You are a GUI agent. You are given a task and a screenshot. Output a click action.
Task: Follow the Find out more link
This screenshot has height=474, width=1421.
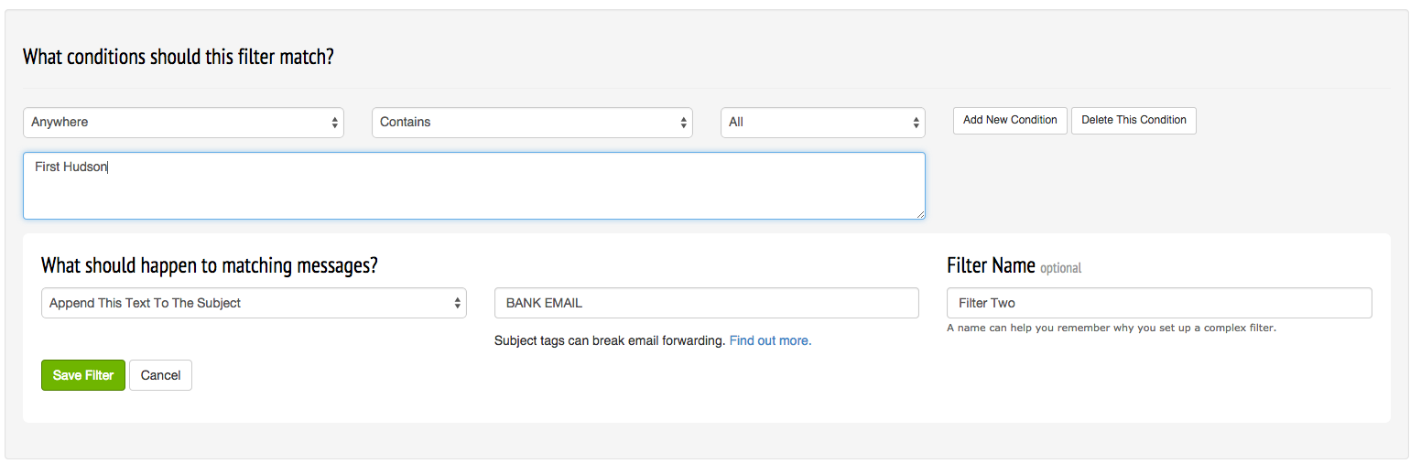[770, 340]
